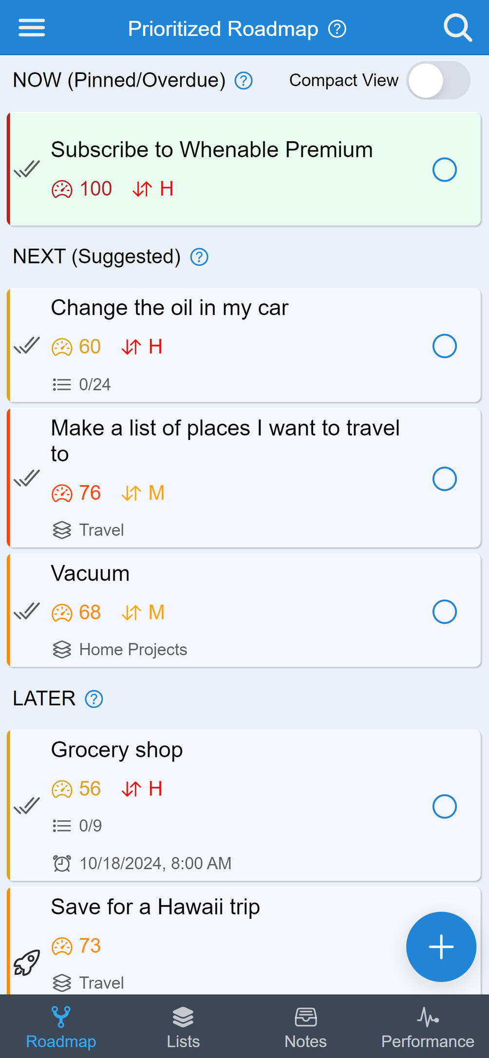
Task: Toggle the Compact View switch
Action: click(x=438, y=80)
